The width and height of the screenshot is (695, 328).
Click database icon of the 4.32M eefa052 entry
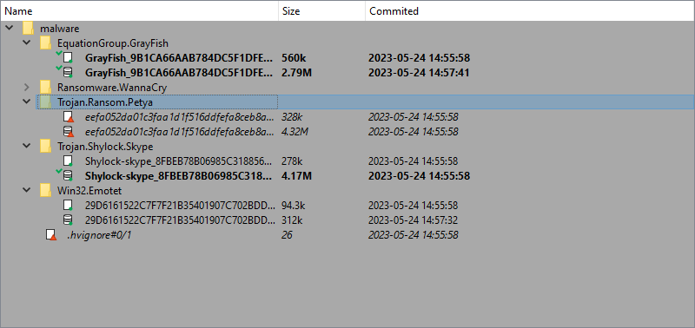(x=68, y=132)
